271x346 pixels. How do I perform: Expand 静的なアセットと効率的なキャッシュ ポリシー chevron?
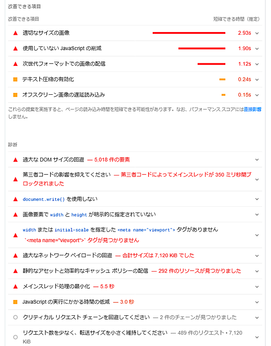click(x=257, y=271)
